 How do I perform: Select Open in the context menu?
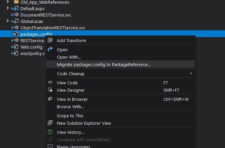coord(120,50)
